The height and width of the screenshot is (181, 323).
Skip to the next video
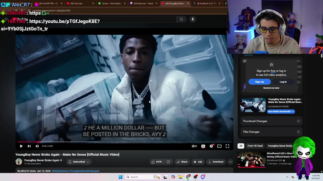coord(29,146)
